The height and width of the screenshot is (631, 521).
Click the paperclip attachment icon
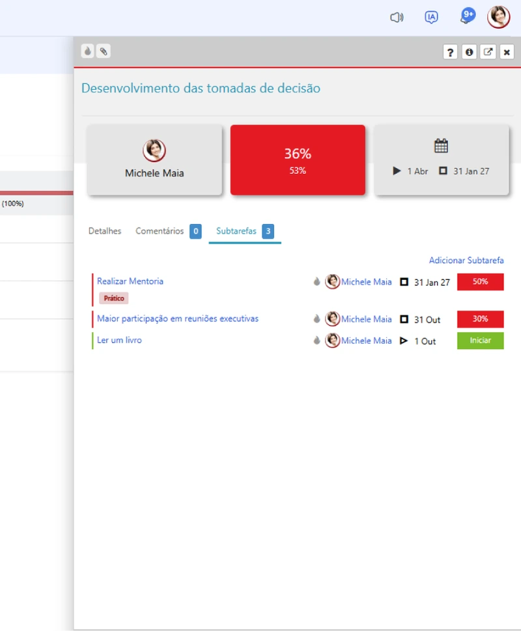(104, 51)
